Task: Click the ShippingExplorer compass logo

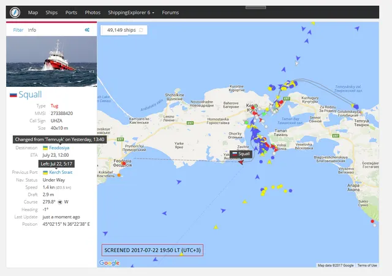Action: [x=15, y=12]
